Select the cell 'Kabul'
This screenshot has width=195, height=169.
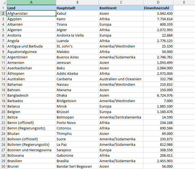pyautogui.click(x=77, y=13)
